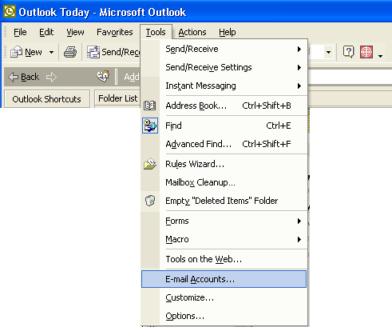Expand the Instant Messaging submenu
The width and height of the screenshot is (392, 327).
click(224, 86)
